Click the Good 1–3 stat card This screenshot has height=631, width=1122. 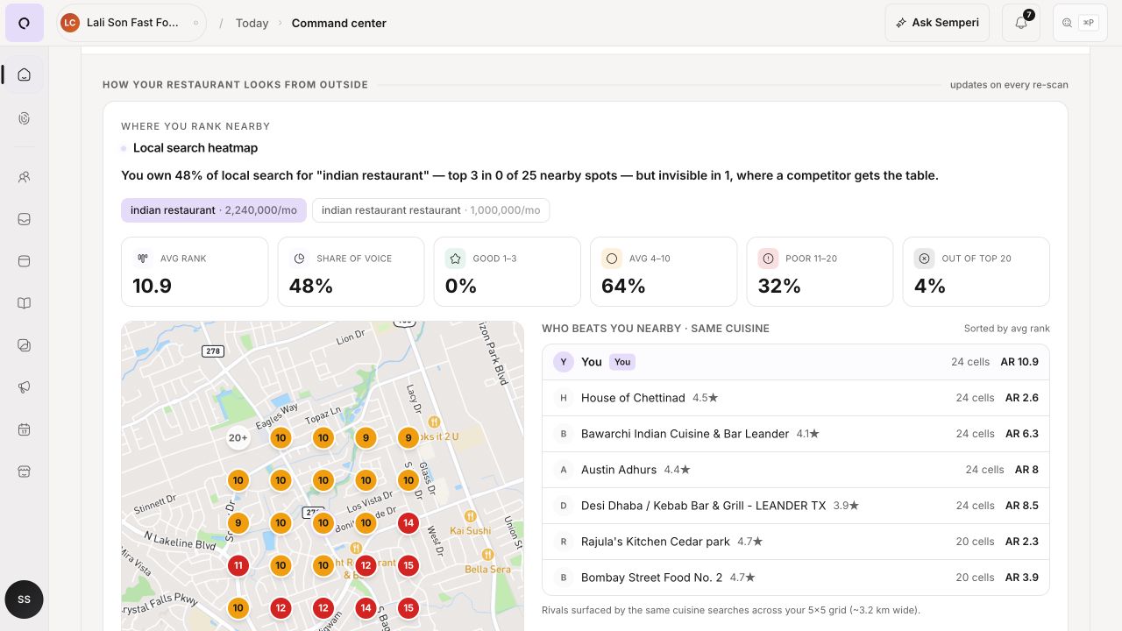pos(508,272)
